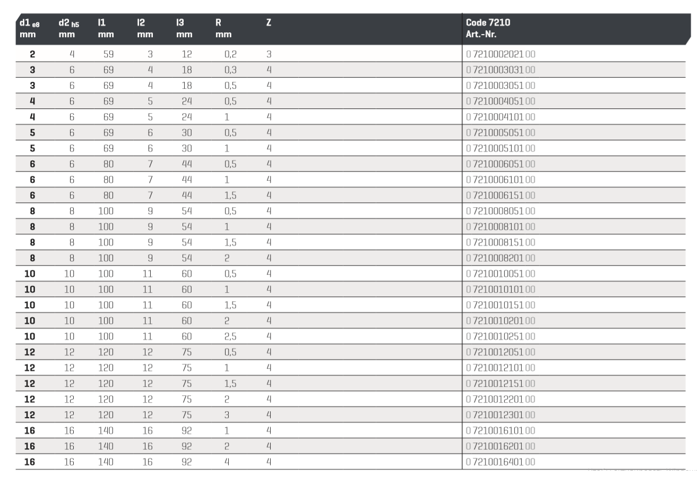Viewport: 697px width, 485px height.
Task: Select the l1 mm column header
Action: click(x=105, y=29)
